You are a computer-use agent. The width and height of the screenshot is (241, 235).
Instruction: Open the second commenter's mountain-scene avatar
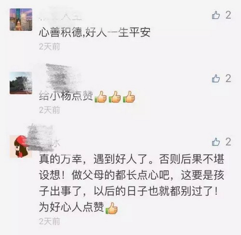(x=21, y=83)
